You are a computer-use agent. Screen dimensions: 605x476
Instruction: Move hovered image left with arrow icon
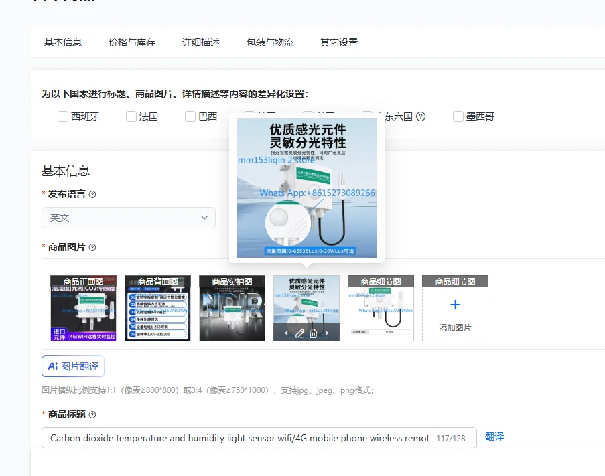point(287,333)
